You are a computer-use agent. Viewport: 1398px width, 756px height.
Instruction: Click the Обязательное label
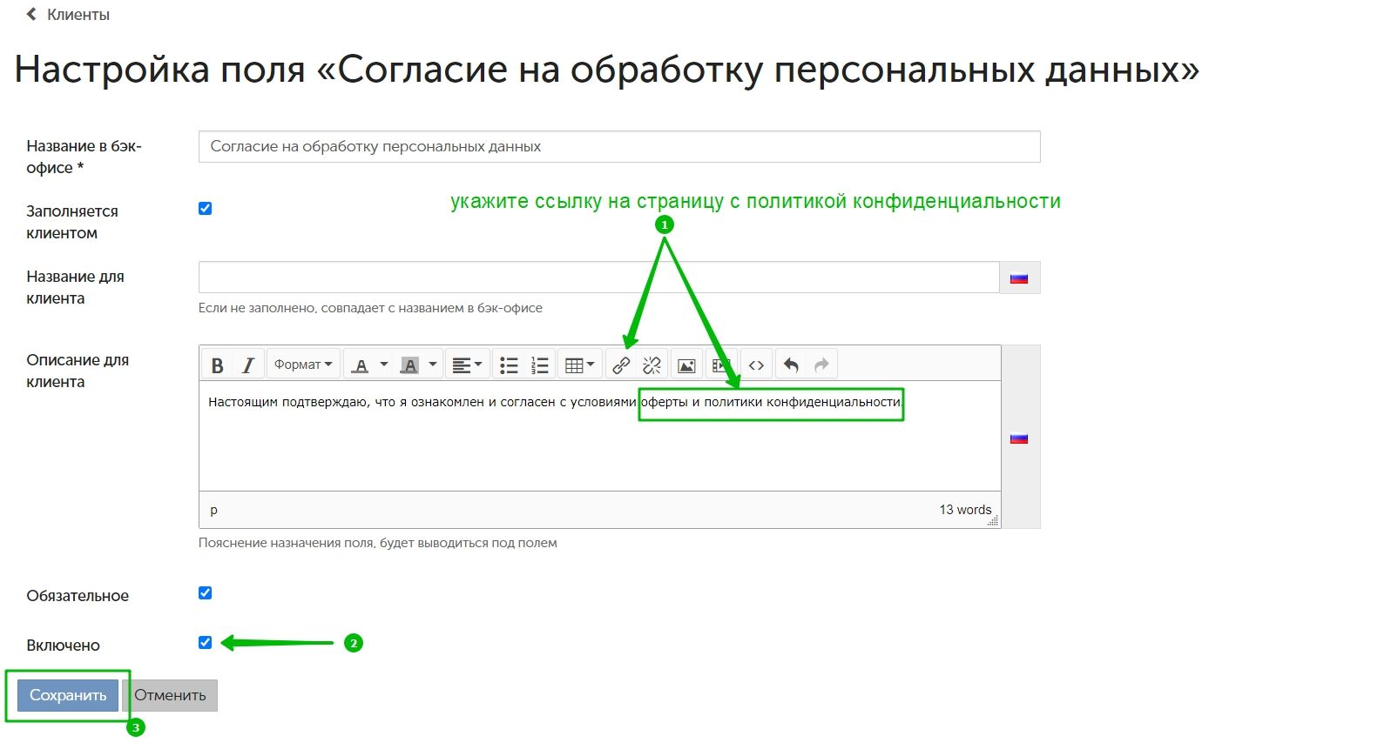click(x=78, y=596)
